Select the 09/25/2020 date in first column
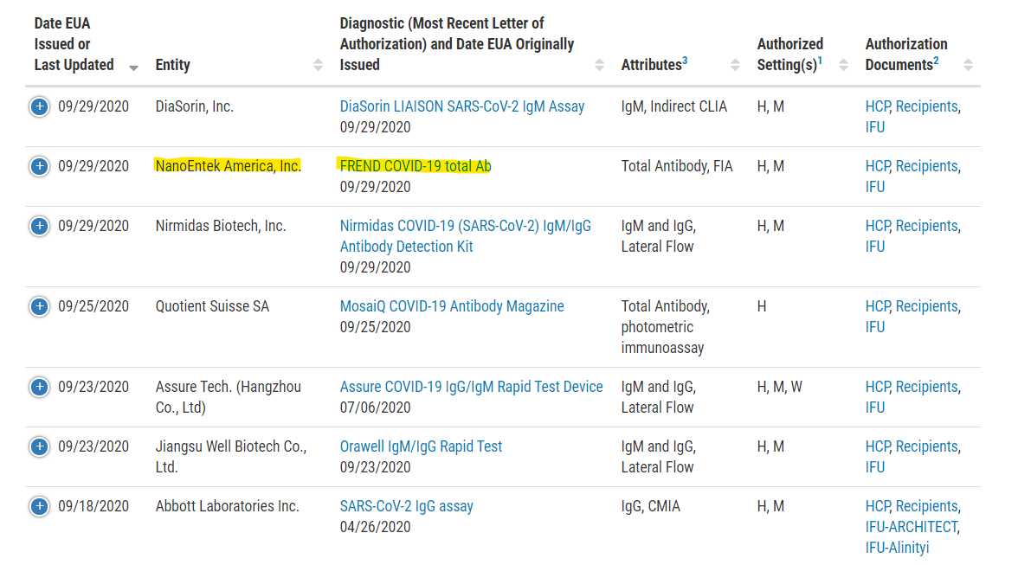Viewport: 1018px width, 565px height. pos(93,306)
